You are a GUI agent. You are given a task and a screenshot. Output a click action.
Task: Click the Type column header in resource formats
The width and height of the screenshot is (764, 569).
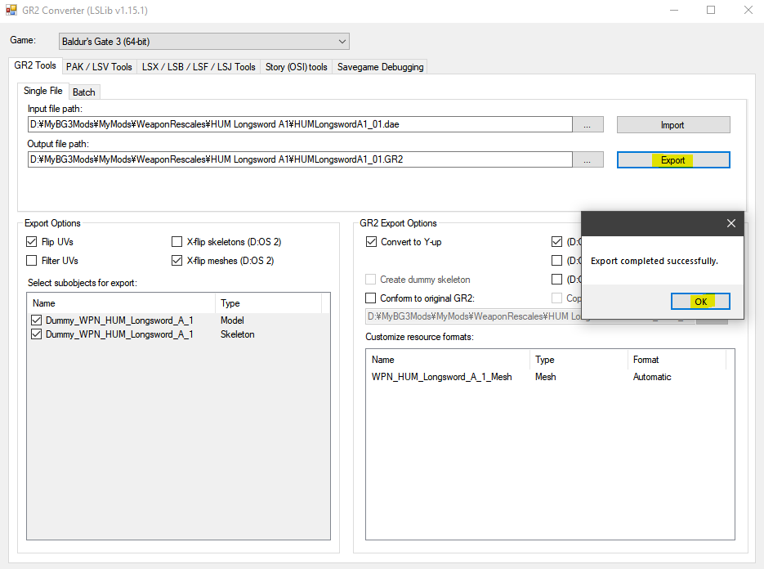click(579, 360)
